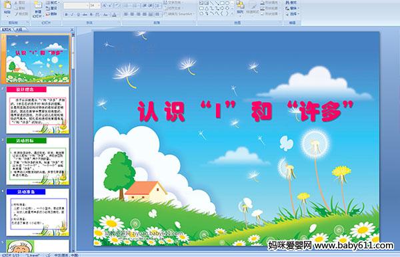Viewport: 400px width, 257px height.
Task: Select the oval shape in shapes gallery
Action: coord(227,3)
